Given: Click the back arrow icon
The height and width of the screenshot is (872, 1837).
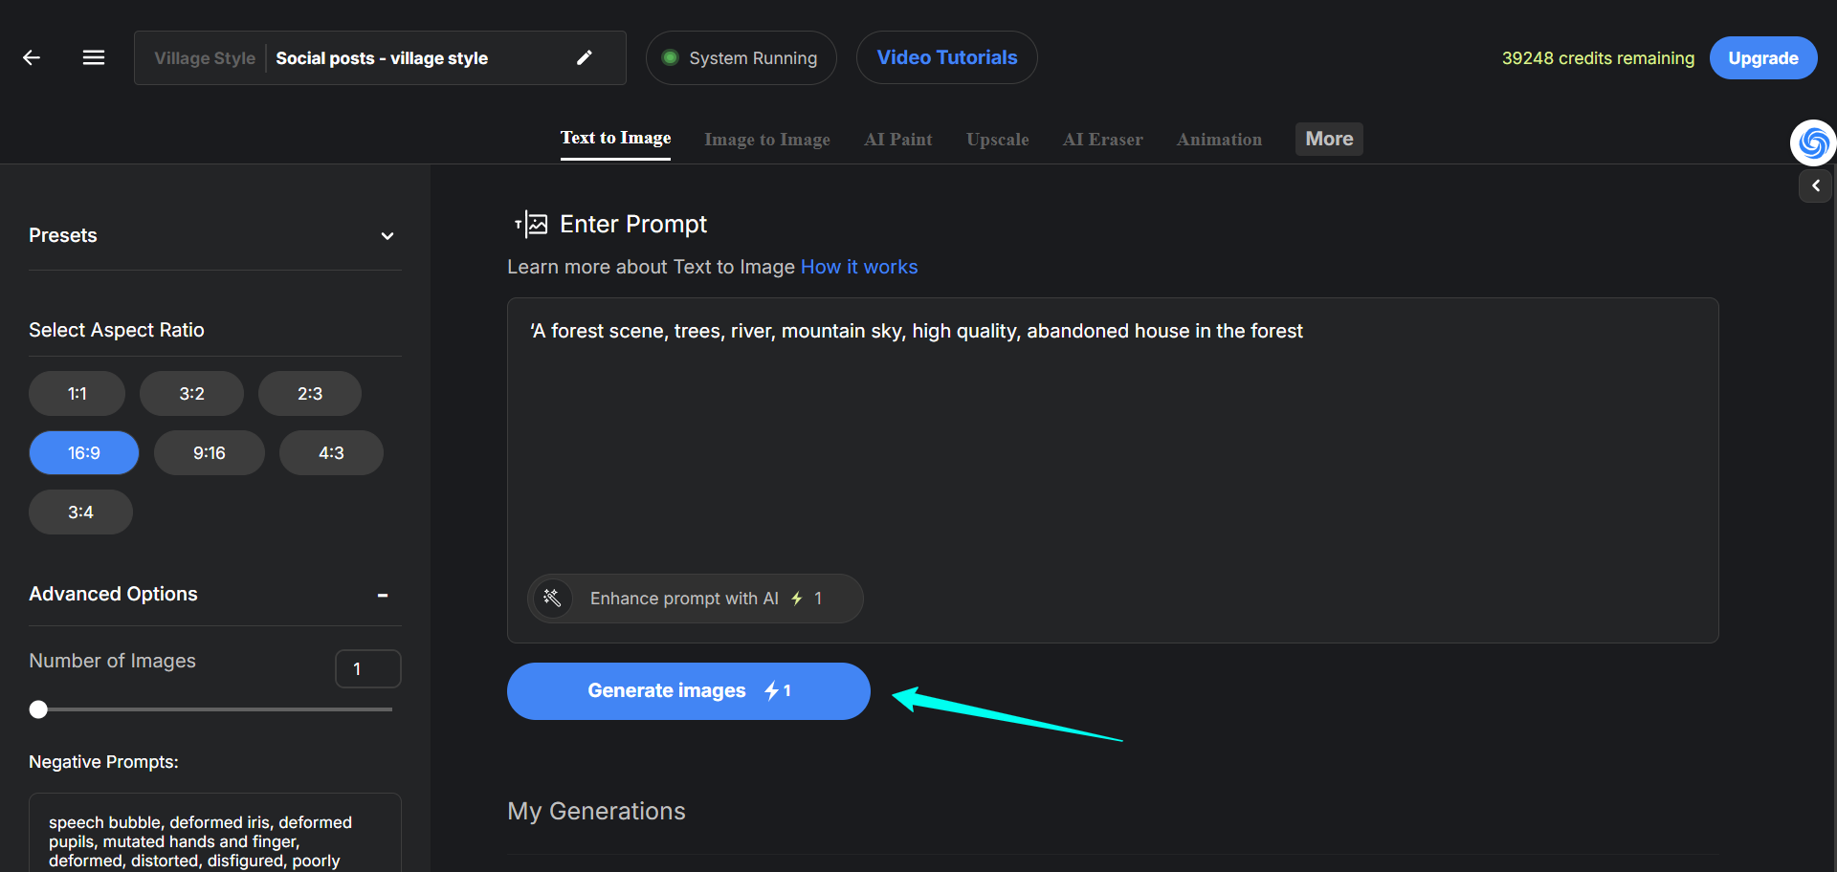Looking at the screenshot, I should tap(32, 58).
